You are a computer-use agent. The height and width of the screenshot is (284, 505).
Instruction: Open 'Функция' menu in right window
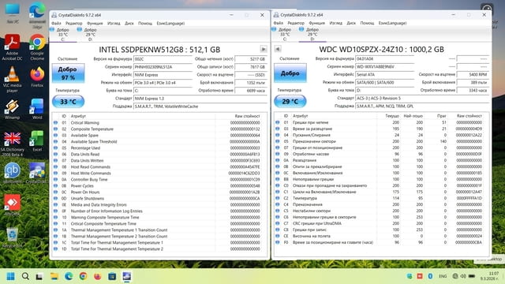pos(316,23)
